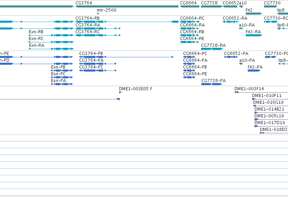Select transcript CG7728-RA

click(212, 49)
